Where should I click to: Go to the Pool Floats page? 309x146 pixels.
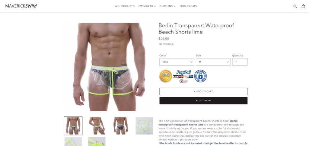point(188,6)
